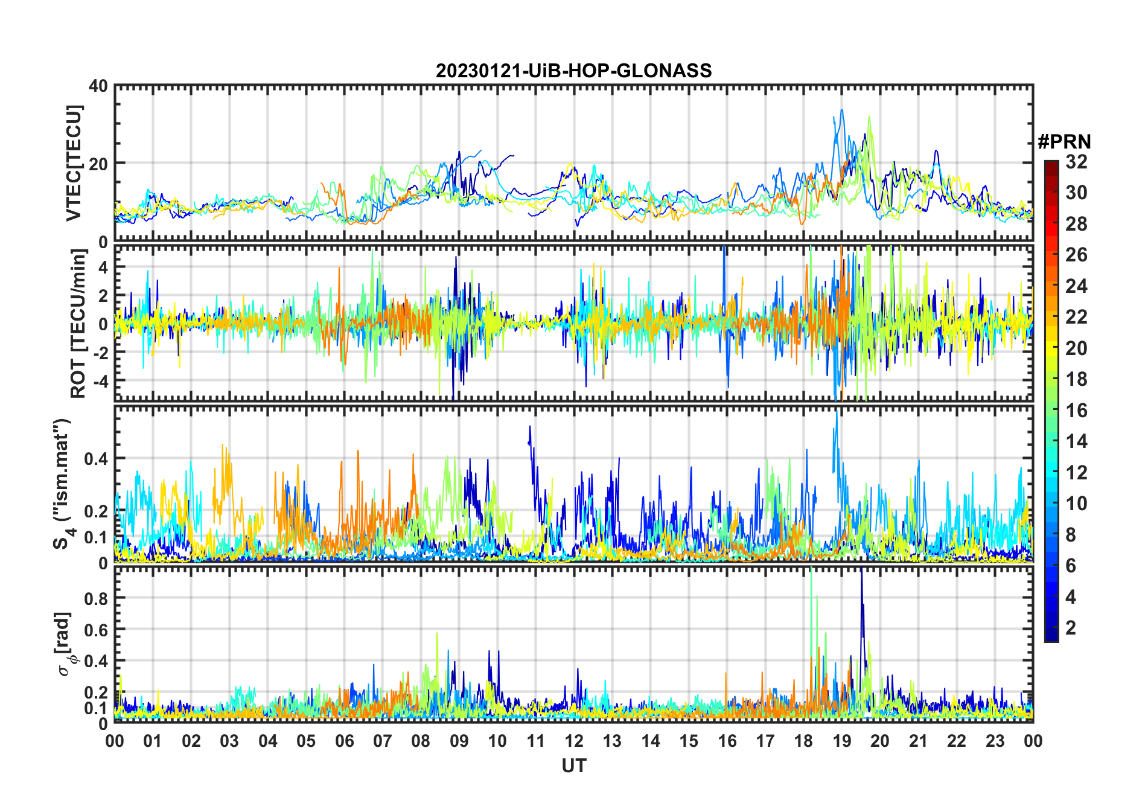Click colorbar tick label 10
This screenshot has height=803, width=1148.
pyautogui.click(x=1076, y=504)
